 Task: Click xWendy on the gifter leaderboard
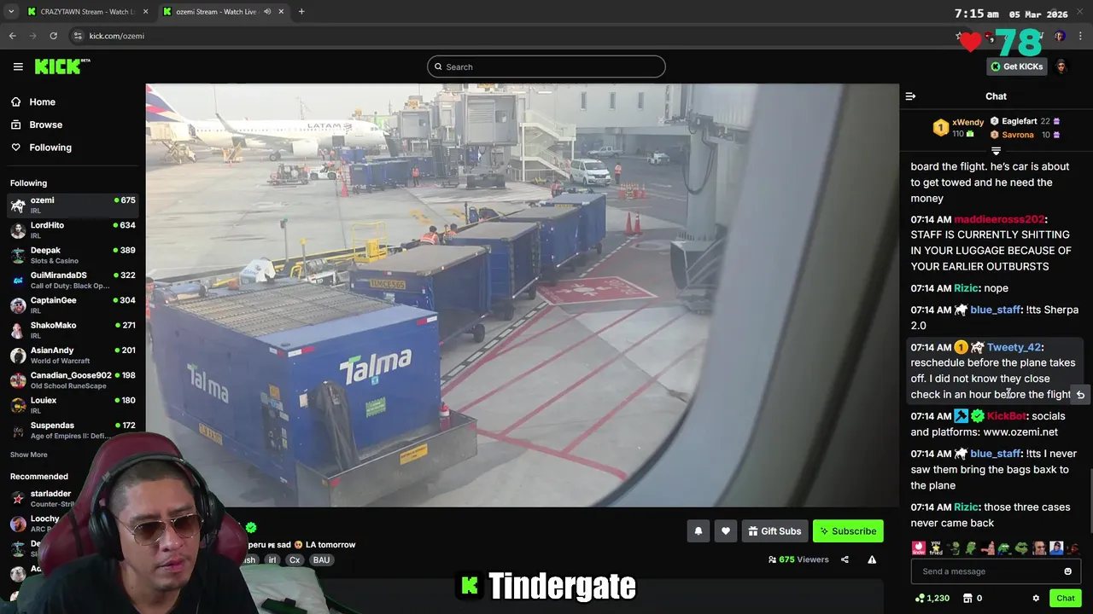[x=967, y=122]
